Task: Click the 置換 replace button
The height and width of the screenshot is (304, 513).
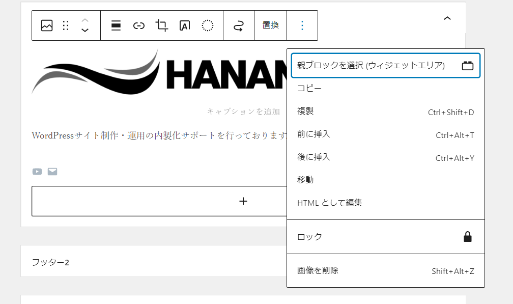Action: tap(270, 25)
